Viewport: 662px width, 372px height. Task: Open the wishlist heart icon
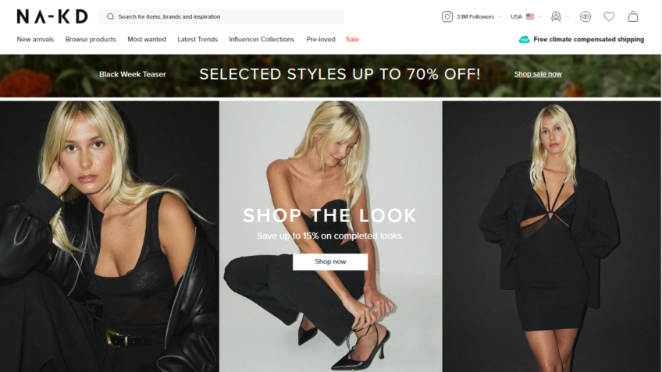point(609,16)
